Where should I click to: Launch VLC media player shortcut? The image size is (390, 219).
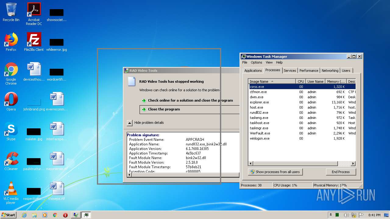[11, 193]
